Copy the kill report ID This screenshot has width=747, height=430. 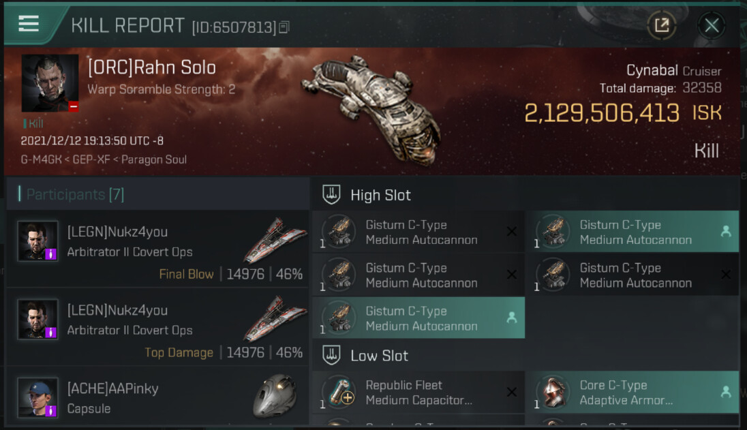pos(284,27)
